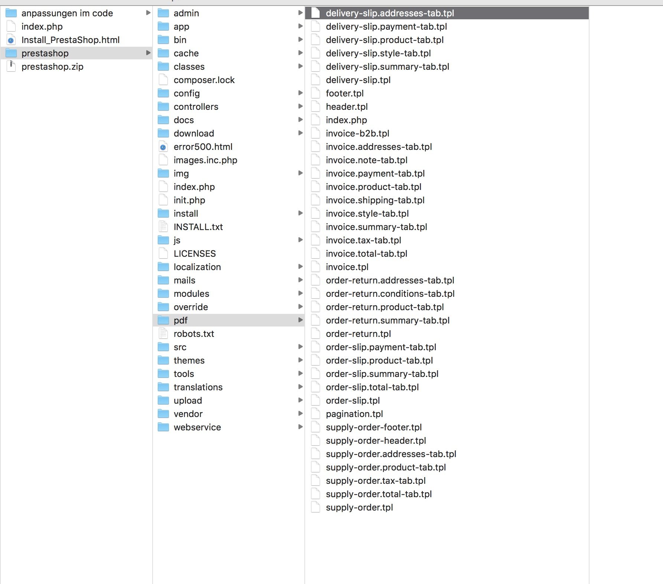Select index.php in the first column
663x584 pixels.
42,27
